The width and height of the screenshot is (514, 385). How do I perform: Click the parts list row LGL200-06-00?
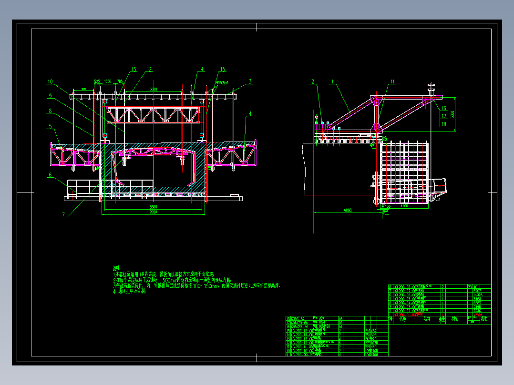click(440, 294)
